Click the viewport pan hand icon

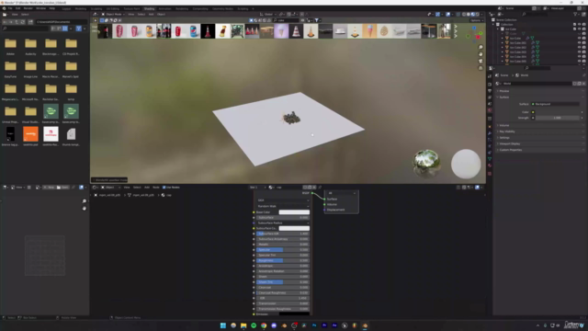point(481,54)
